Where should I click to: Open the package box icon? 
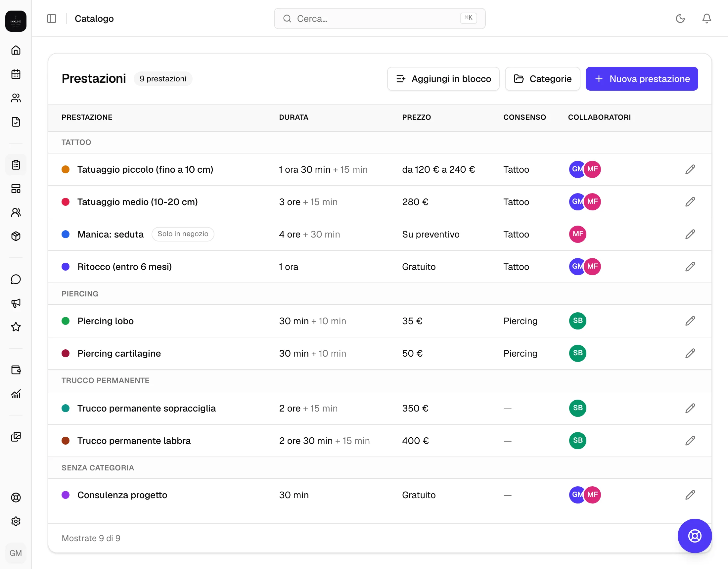16,236
